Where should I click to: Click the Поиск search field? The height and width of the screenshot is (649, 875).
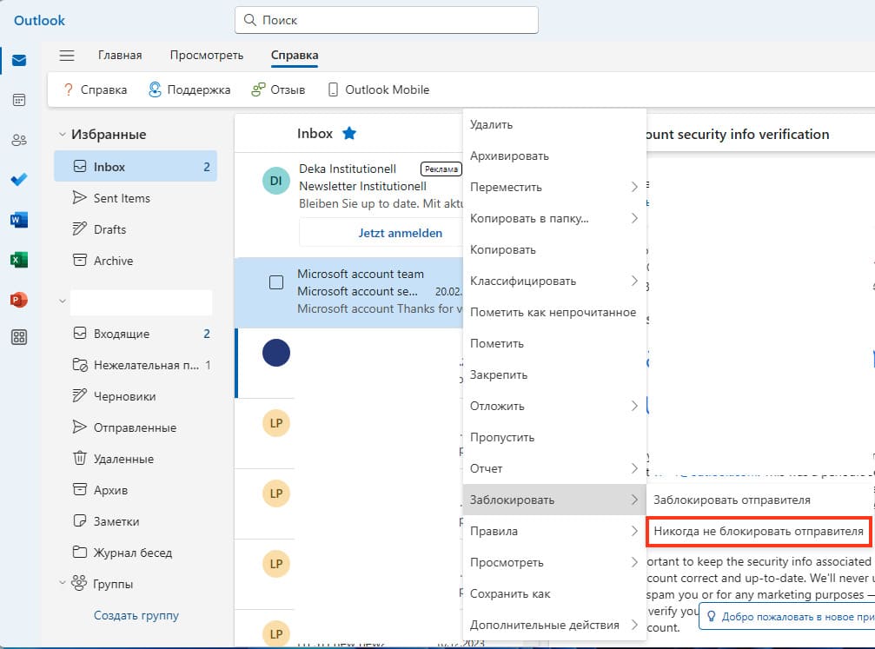386,20
